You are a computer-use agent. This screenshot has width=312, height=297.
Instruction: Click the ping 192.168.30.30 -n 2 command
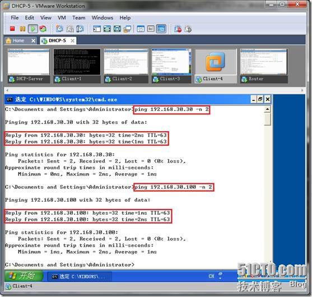(x=171, y=109)
